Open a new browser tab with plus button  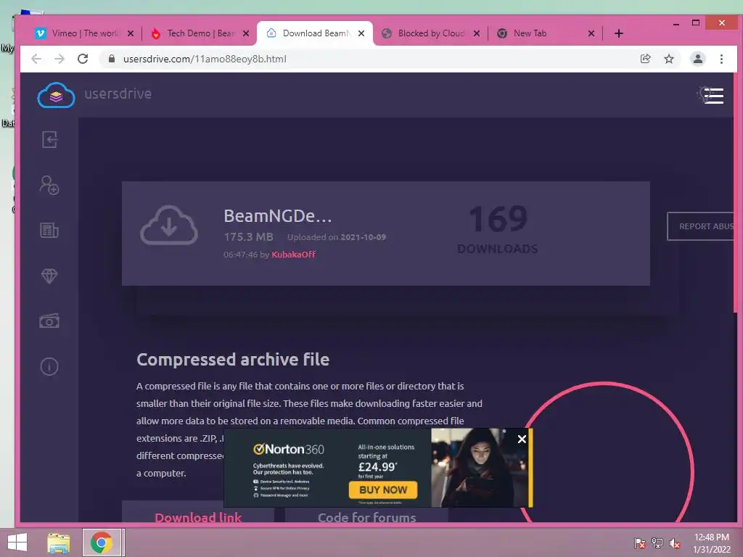point(619,33)
